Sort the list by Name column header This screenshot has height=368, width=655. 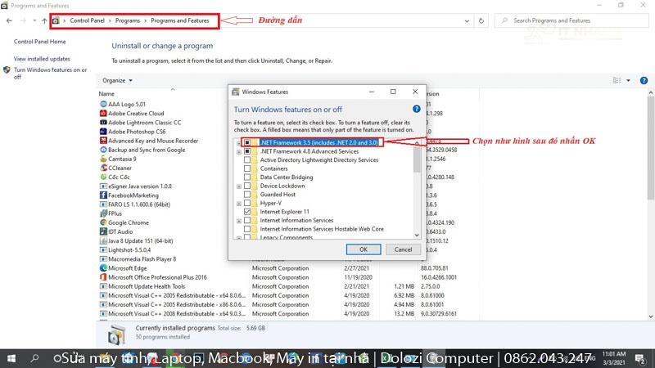coord(106,94)
